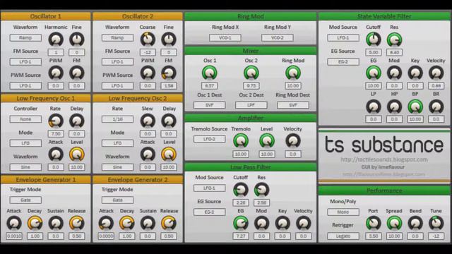The width and height of the screenshot is (452, 254).
Task: Click State Variable Filter BR knob
Action: [436, 107]
